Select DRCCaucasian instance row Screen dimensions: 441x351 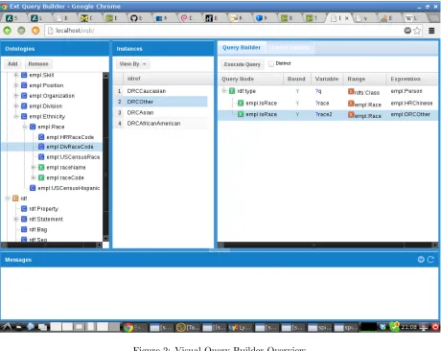pos(161,91)
